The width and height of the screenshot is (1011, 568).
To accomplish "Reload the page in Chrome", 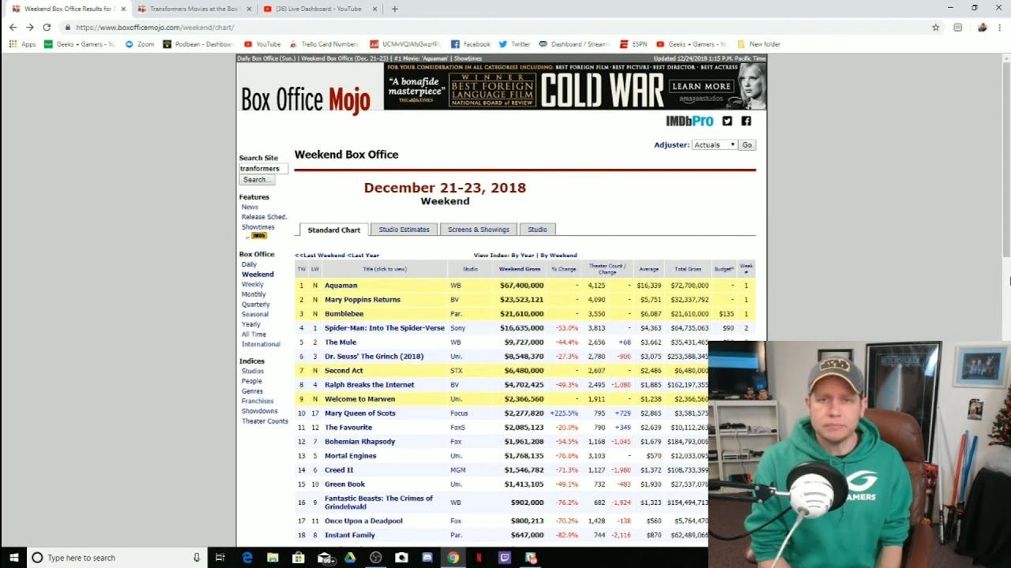I will click(47, 27).
